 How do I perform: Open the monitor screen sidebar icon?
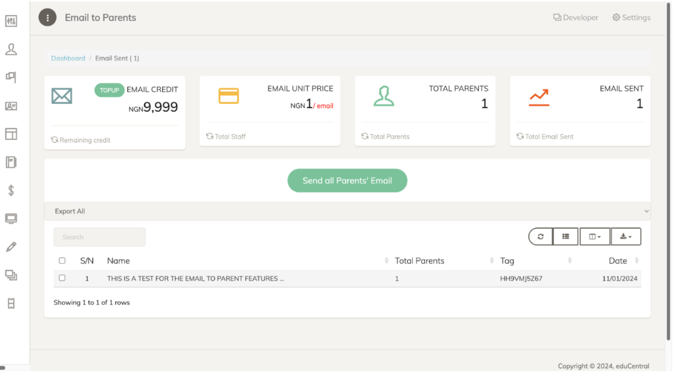[x=11, y=218]
